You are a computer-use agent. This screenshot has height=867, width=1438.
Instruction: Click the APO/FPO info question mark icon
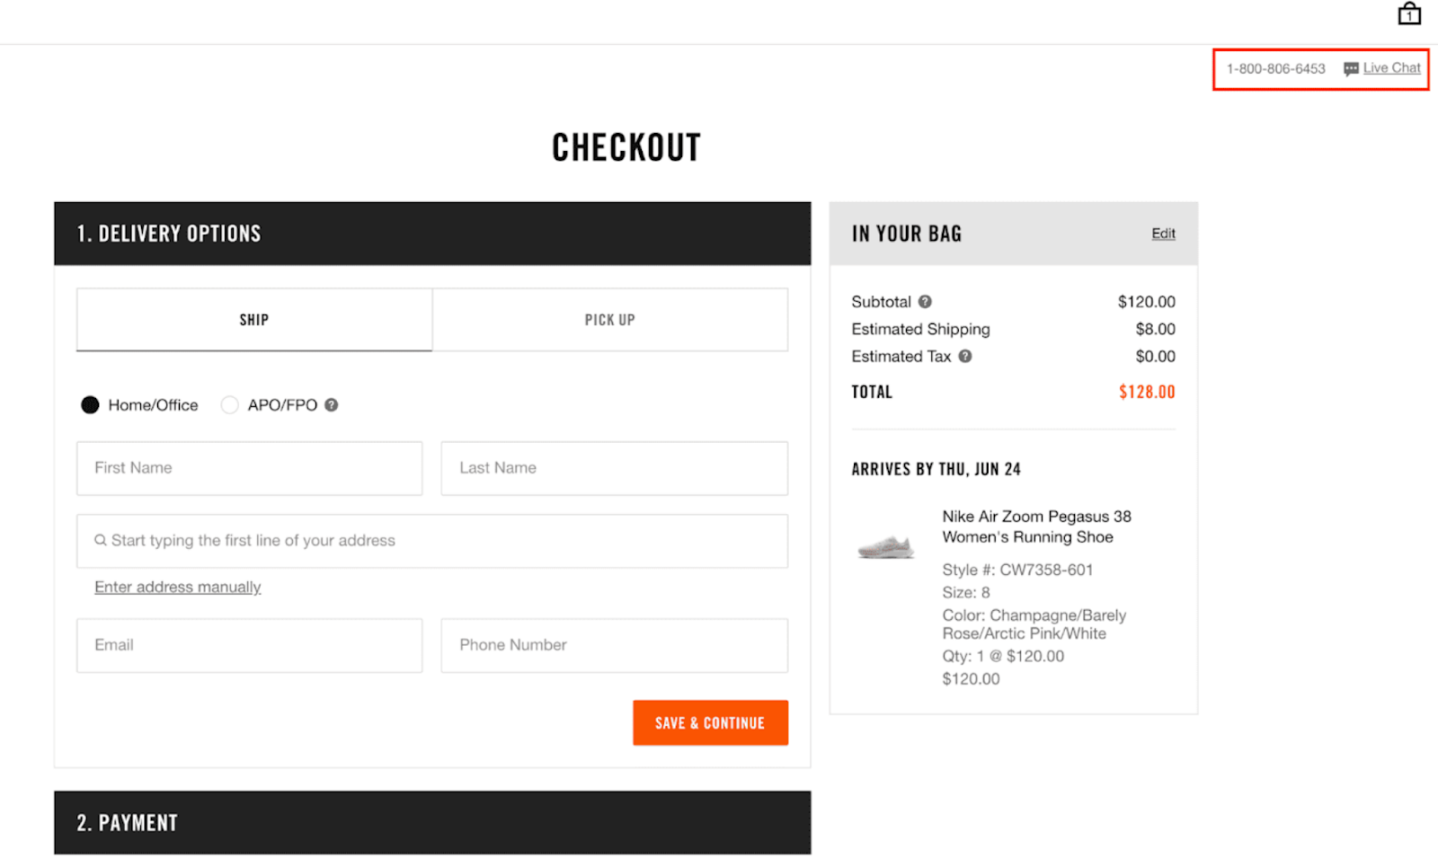pyautogui.click(x=330, y=404)
